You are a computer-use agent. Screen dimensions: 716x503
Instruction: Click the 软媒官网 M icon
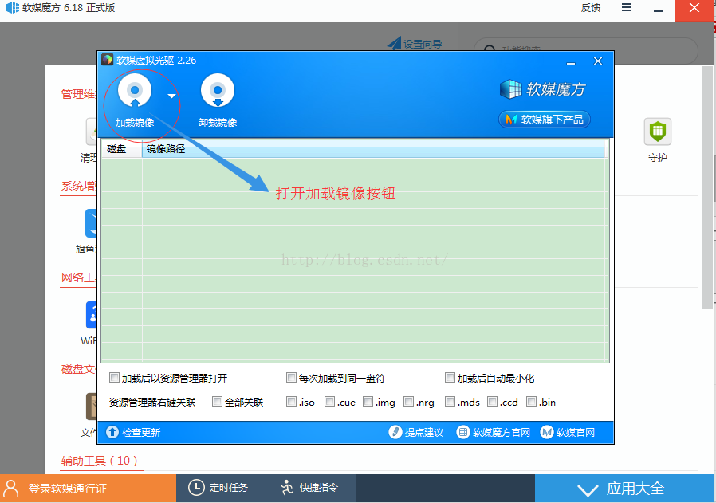(x=547, y=432)
